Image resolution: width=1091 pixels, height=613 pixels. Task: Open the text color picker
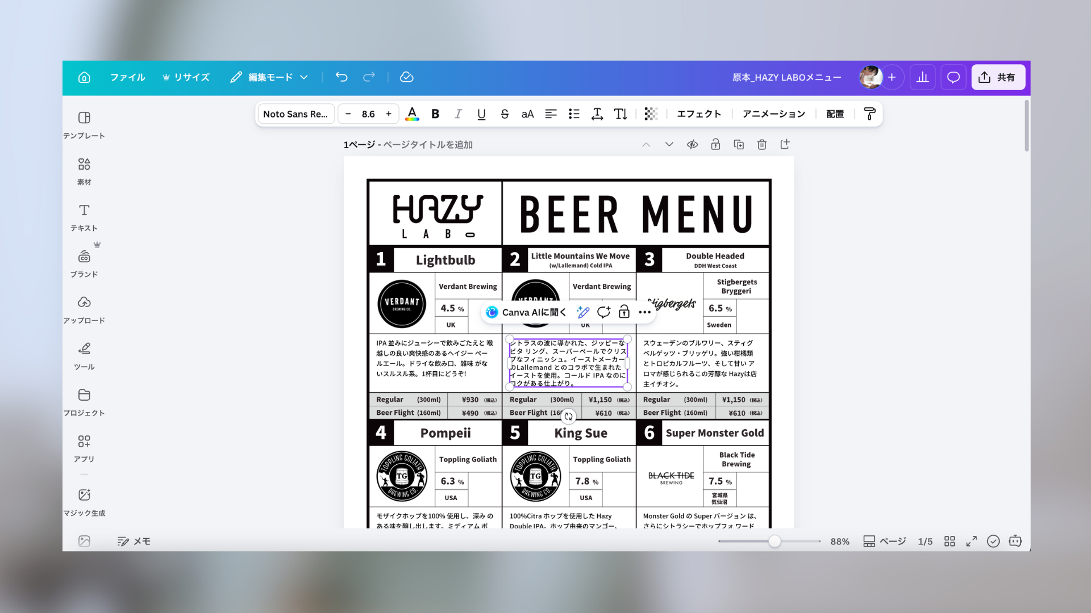click(412, 114)
